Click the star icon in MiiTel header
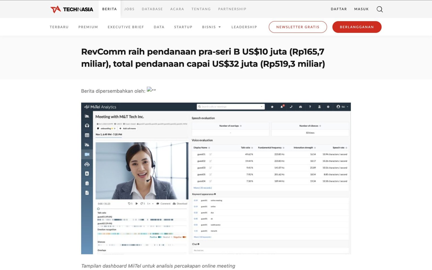This screenshot has width=432, height=270. tap(272, 107)
